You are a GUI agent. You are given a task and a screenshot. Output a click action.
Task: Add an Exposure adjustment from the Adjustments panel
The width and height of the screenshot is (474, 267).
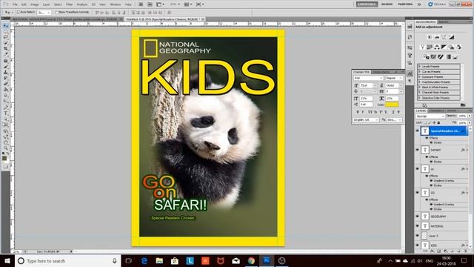pyautogui.click(x=451, y=37)
